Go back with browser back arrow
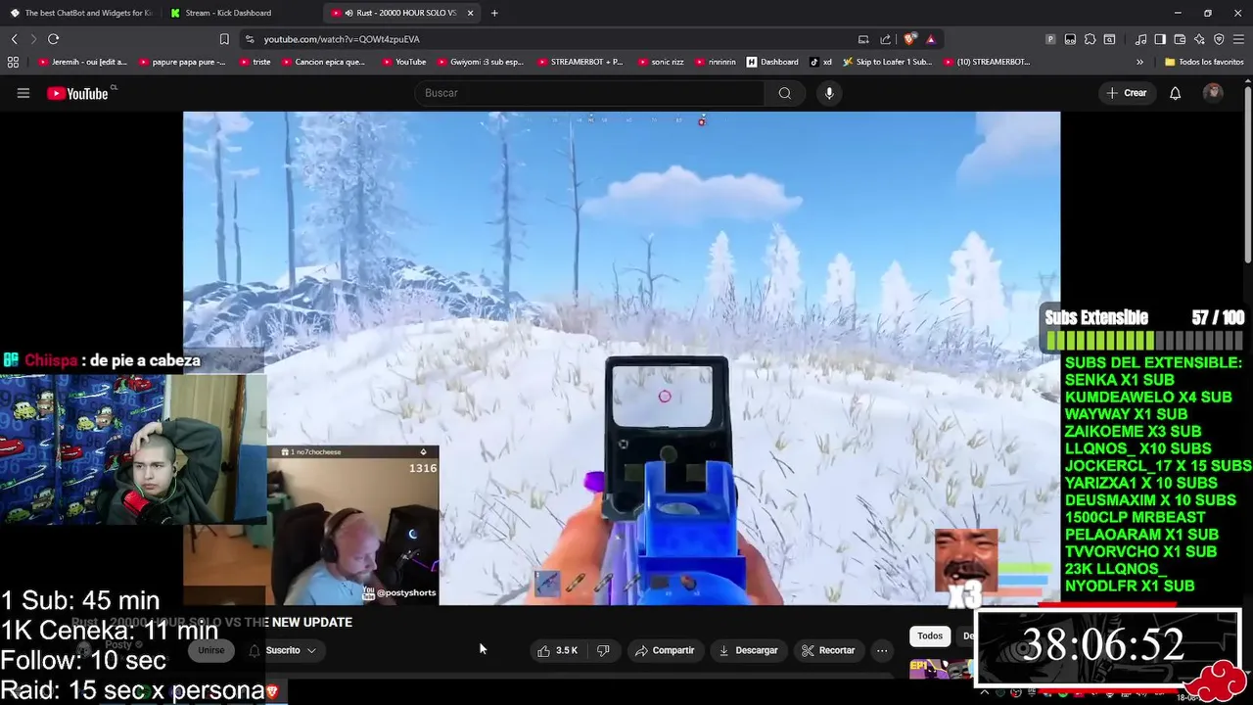The image size is (1253, 705). click(14, 39)
